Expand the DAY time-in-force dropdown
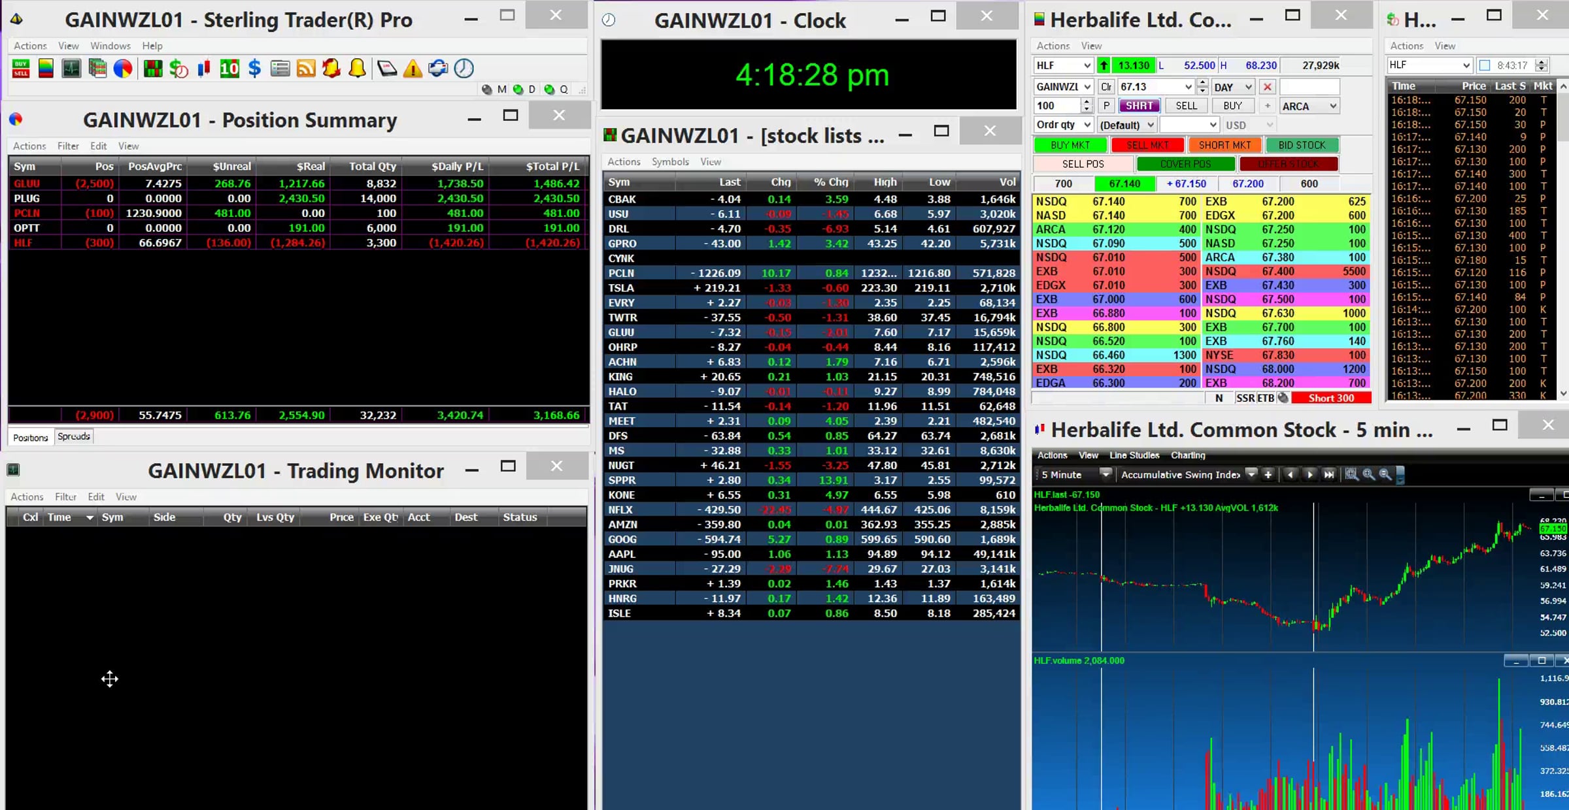The height and width of the screenshot is (810, 1569). point(1248,87)
